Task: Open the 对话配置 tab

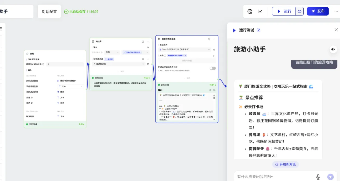Action: coord(49,11)
